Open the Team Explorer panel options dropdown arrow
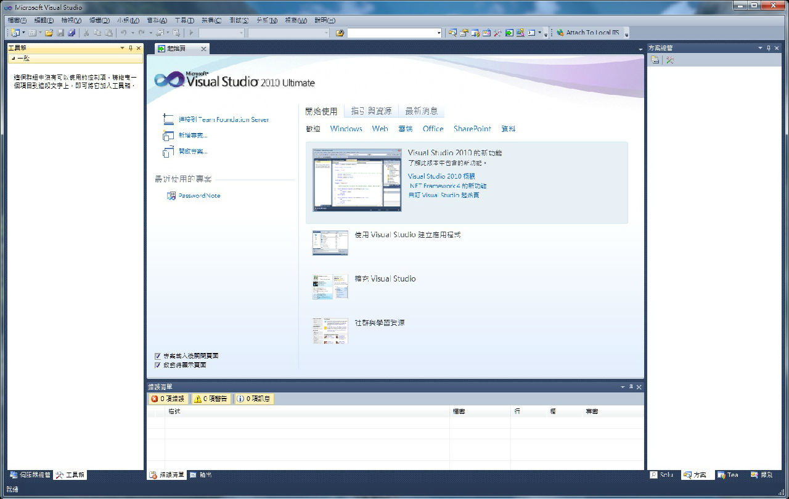This screenshot has width=789, height=499. pos(761,48)
